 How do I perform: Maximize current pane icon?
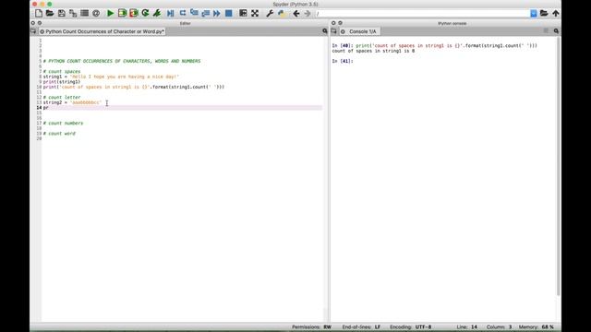(243, 13)
